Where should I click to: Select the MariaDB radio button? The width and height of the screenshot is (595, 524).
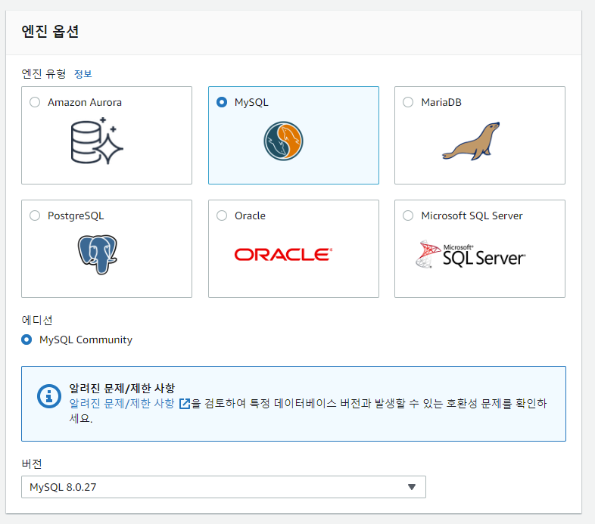click(x=408, y=102)
